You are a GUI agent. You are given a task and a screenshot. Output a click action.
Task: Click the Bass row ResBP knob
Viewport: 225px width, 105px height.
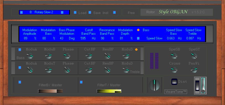click(107, 56)
